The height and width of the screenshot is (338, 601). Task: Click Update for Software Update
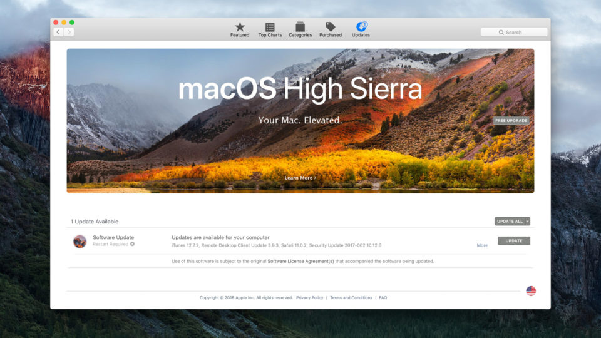514,240
